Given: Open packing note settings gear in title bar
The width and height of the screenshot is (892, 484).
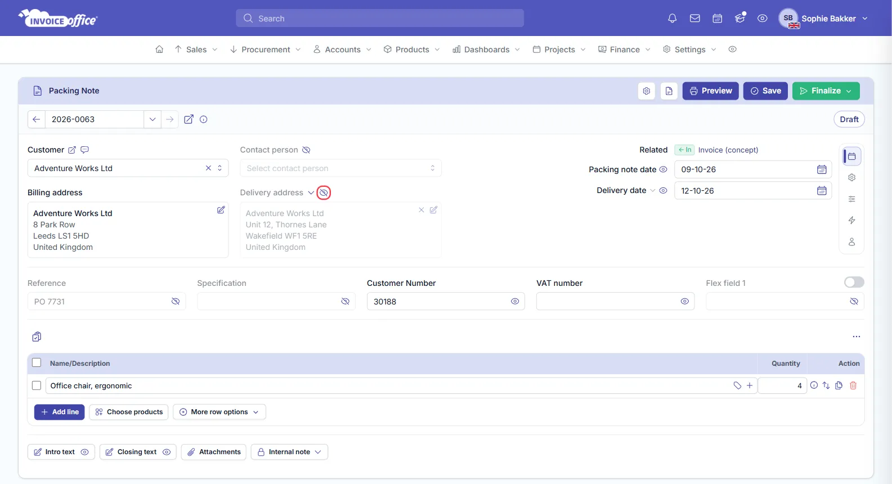Looking at the screenshot, I should pos(647,91).
